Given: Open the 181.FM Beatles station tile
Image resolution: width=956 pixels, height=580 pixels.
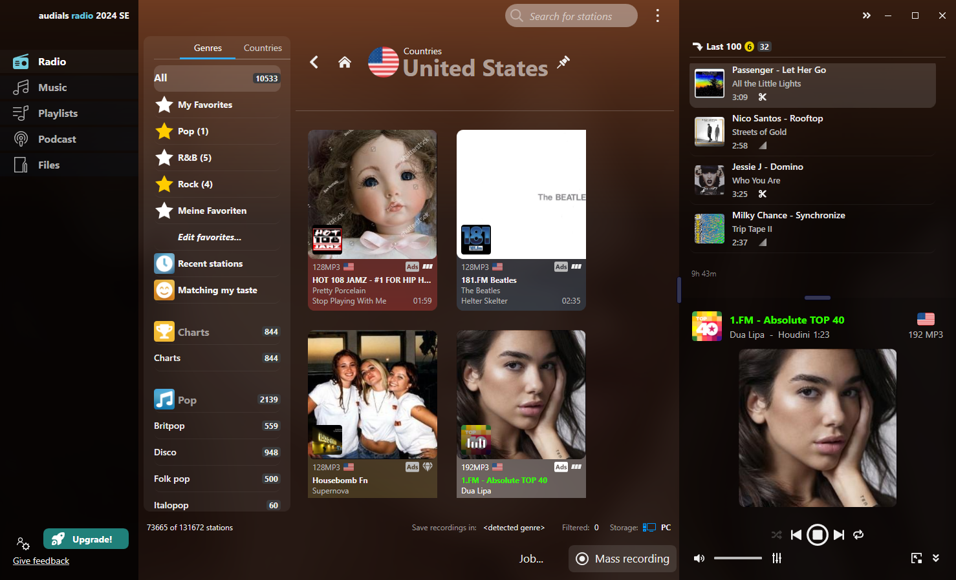Looking at the screenshot, I should point(521,220).
